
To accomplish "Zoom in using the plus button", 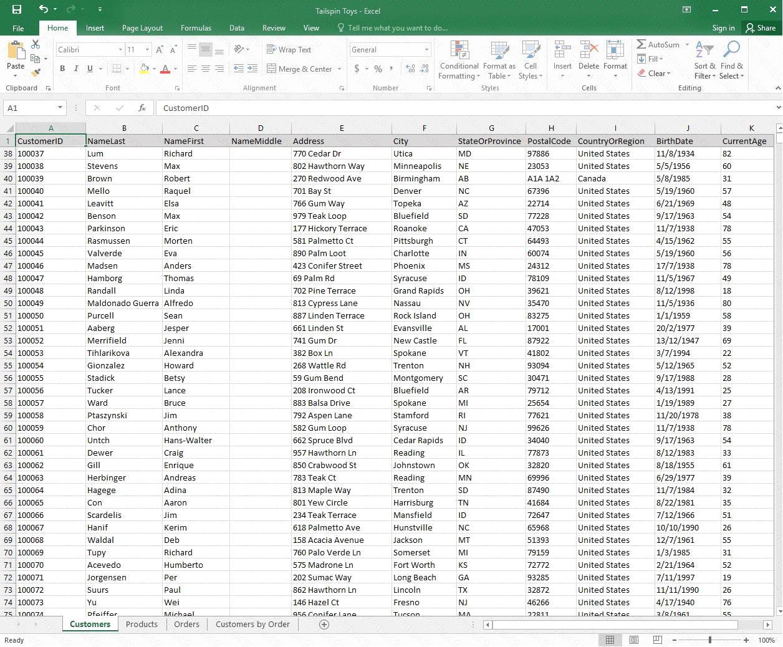I will coord(746,640).
